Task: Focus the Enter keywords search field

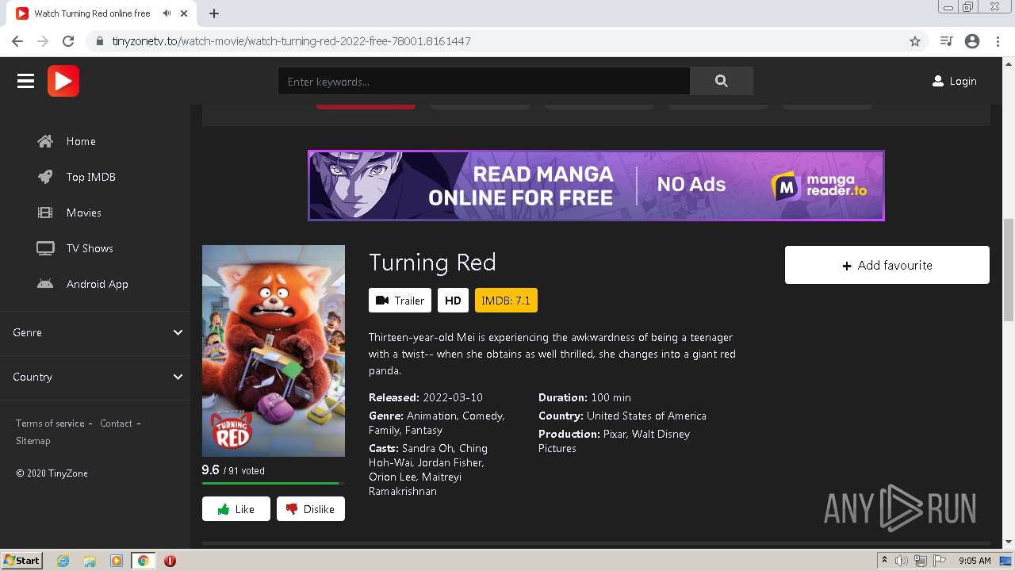Action: 484,81
